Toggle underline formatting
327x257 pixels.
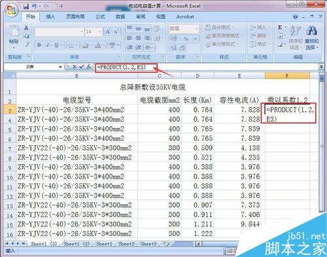[56, 45]
